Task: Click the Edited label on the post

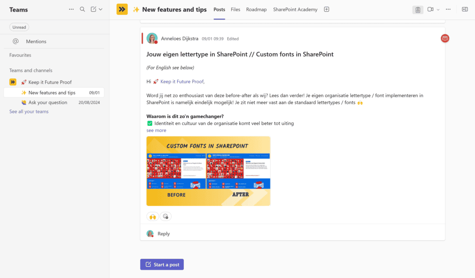Action: point(233,39)
